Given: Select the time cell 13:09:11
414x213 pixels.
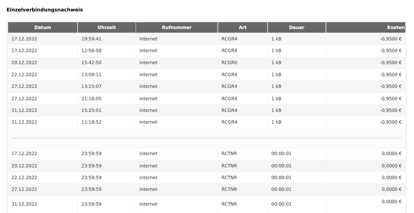Looking at the screenshot, I should pos(91,75).
